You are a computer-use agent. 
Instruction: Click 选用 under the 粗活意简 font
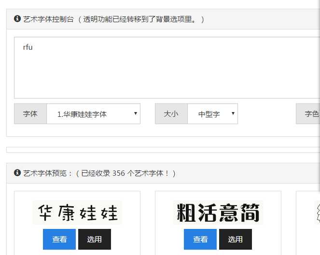point(236,239)
